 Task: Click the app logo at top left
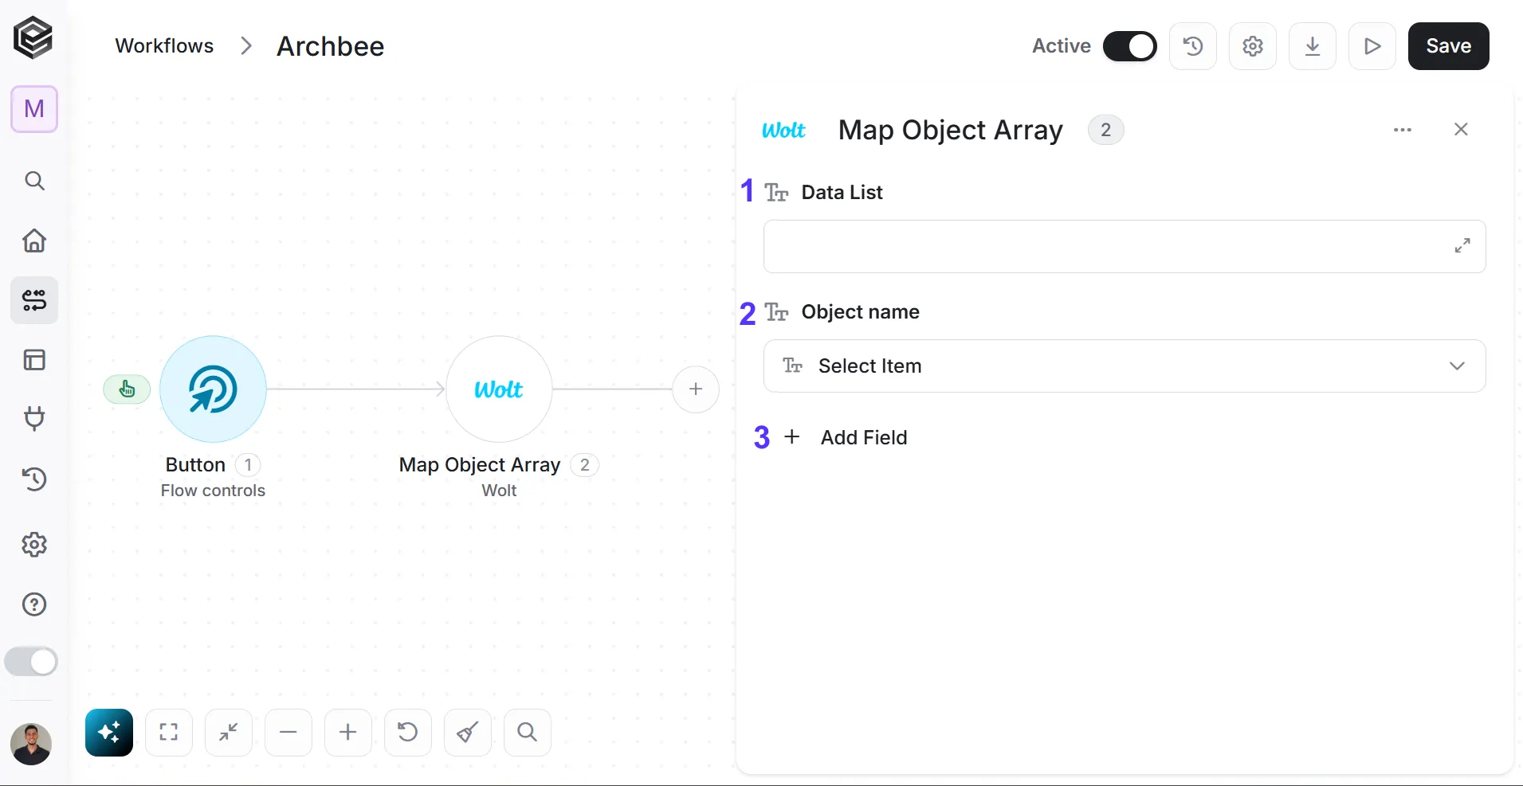click(x=33, y=38)
